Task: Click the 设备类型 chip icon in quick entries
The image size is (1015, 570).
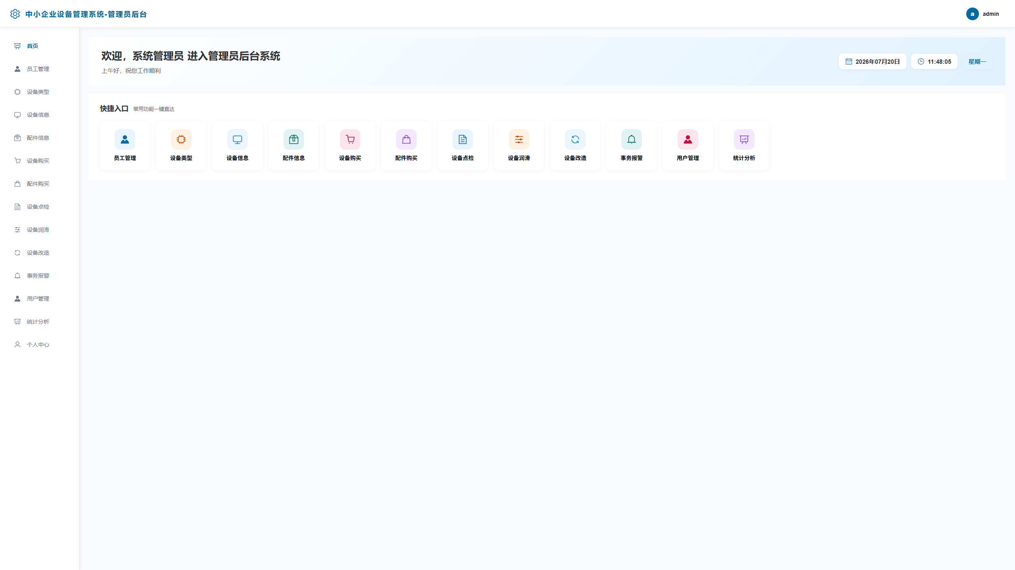Action: (181, 139)
